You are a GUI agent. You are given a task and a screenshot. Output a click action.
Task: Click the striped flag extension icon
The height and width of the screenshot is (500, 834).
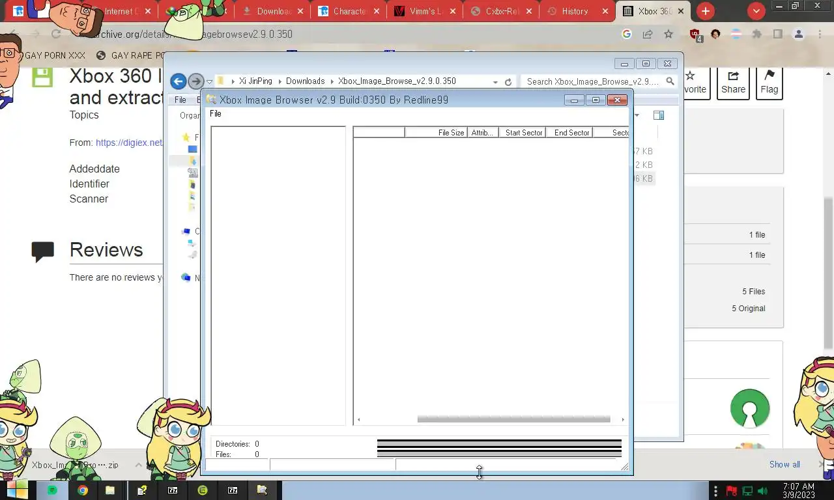(x=736, y=34)
